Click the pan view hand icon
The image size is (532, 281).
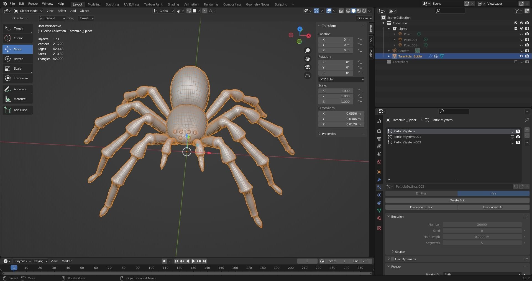point(308,59)
